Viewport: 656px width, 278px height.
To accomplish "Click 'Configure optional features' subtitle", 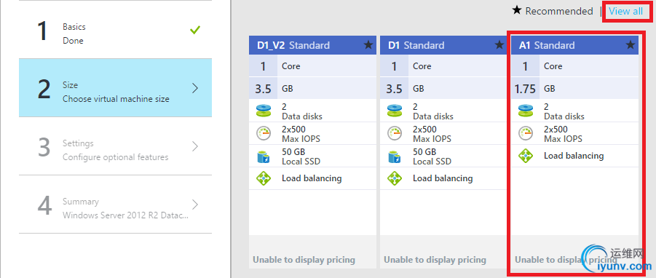I will coord(116,157).
